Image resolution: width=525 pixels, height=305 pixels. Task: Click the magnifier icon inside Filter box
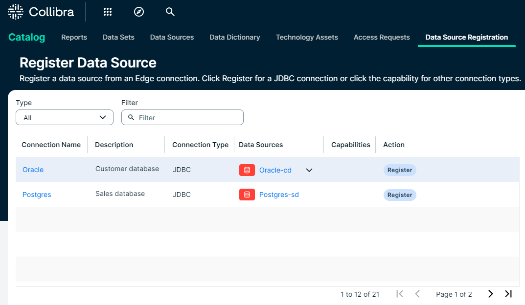pyautogui.click(x=131, y=117)
